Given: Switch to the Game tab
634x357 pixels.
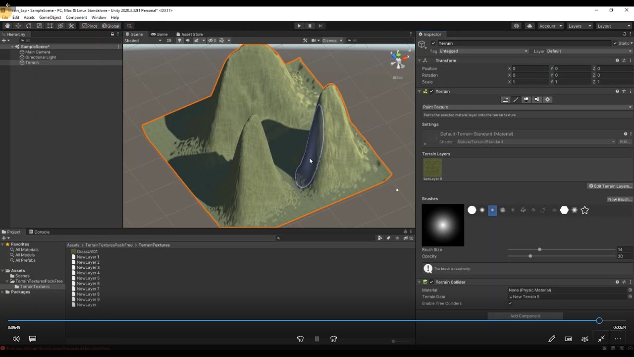Looking at the screenshot, I should tap(159, 34).
